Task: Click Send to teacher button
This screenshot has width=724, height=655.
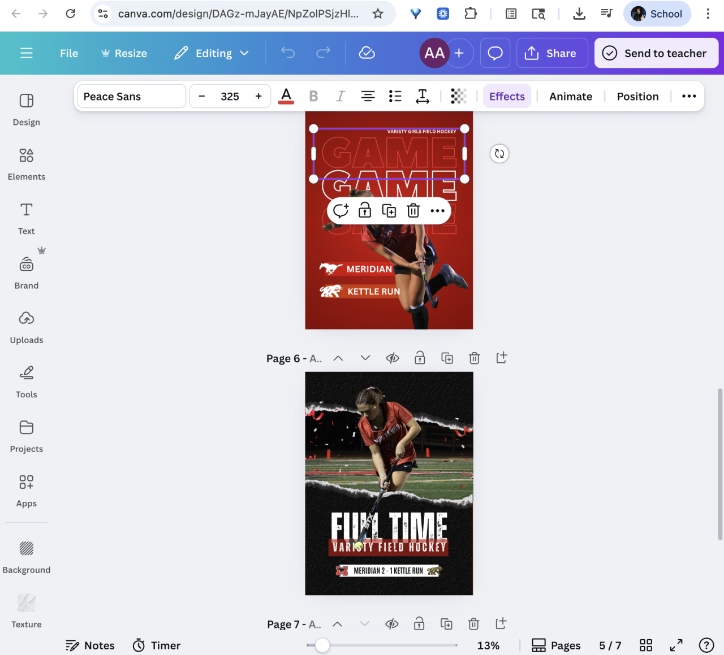Action: click(x=656, y=53)
